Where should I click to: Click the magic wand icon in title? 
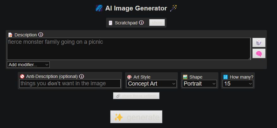point(173,8)
